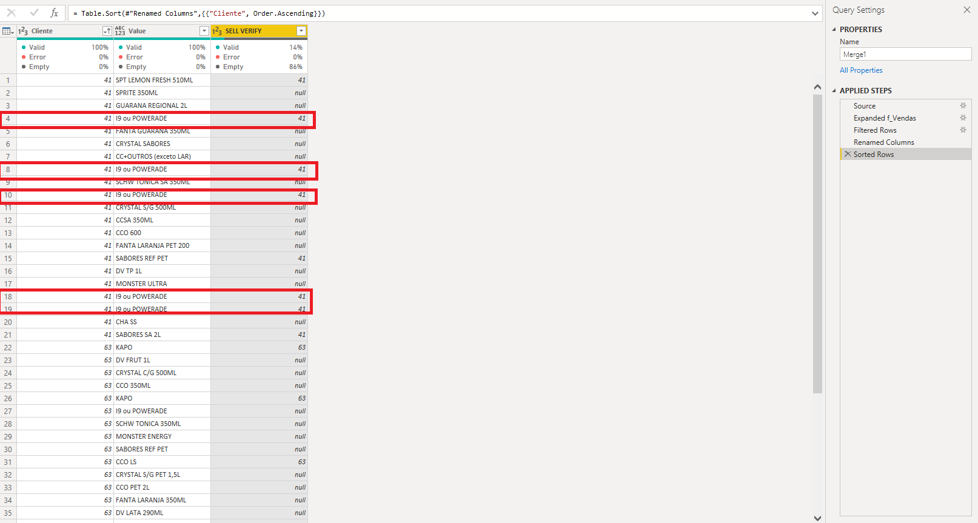978x523 pixels.
Task: Select the Value column header
Action: (x=162, y=31)
